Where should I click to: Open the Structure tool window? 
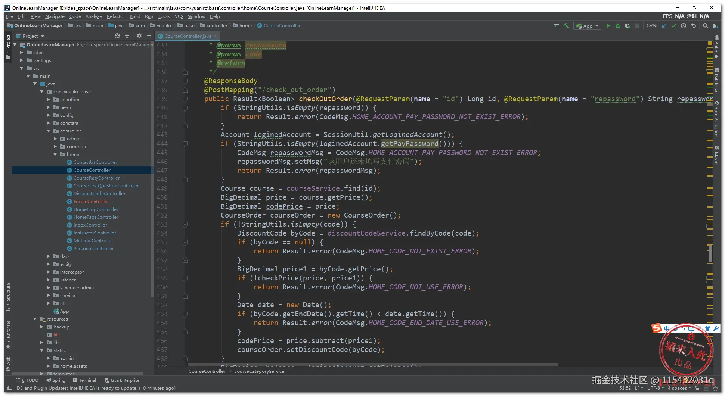click(8, 297)
